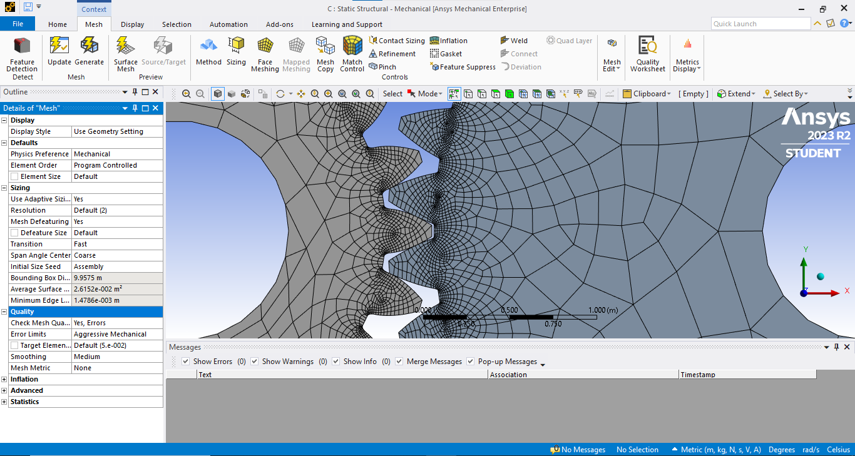Click the Gasket control
Image resolution: width=855 pixels, height=456 pixels.
(x=446, y=54)
